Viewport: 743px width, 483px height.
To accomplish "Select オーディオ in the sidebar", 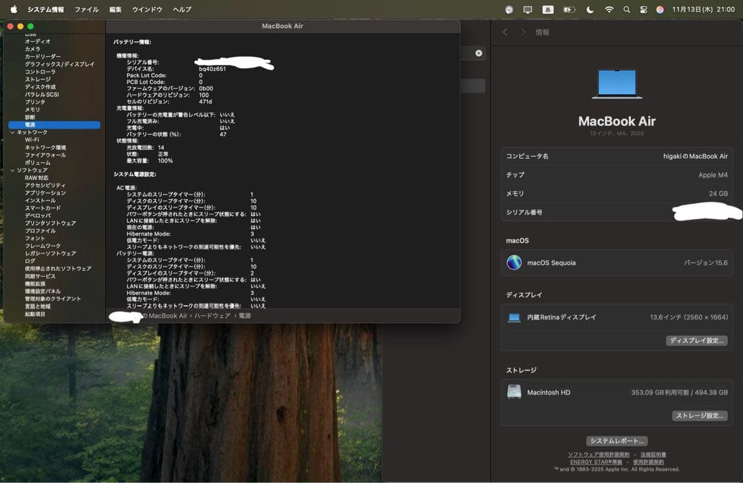I will (37, 42).
